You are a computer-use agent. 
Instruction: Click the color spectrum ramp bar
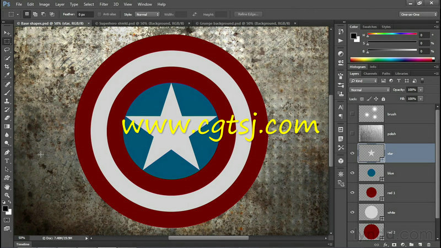click(x=392, y=60)
